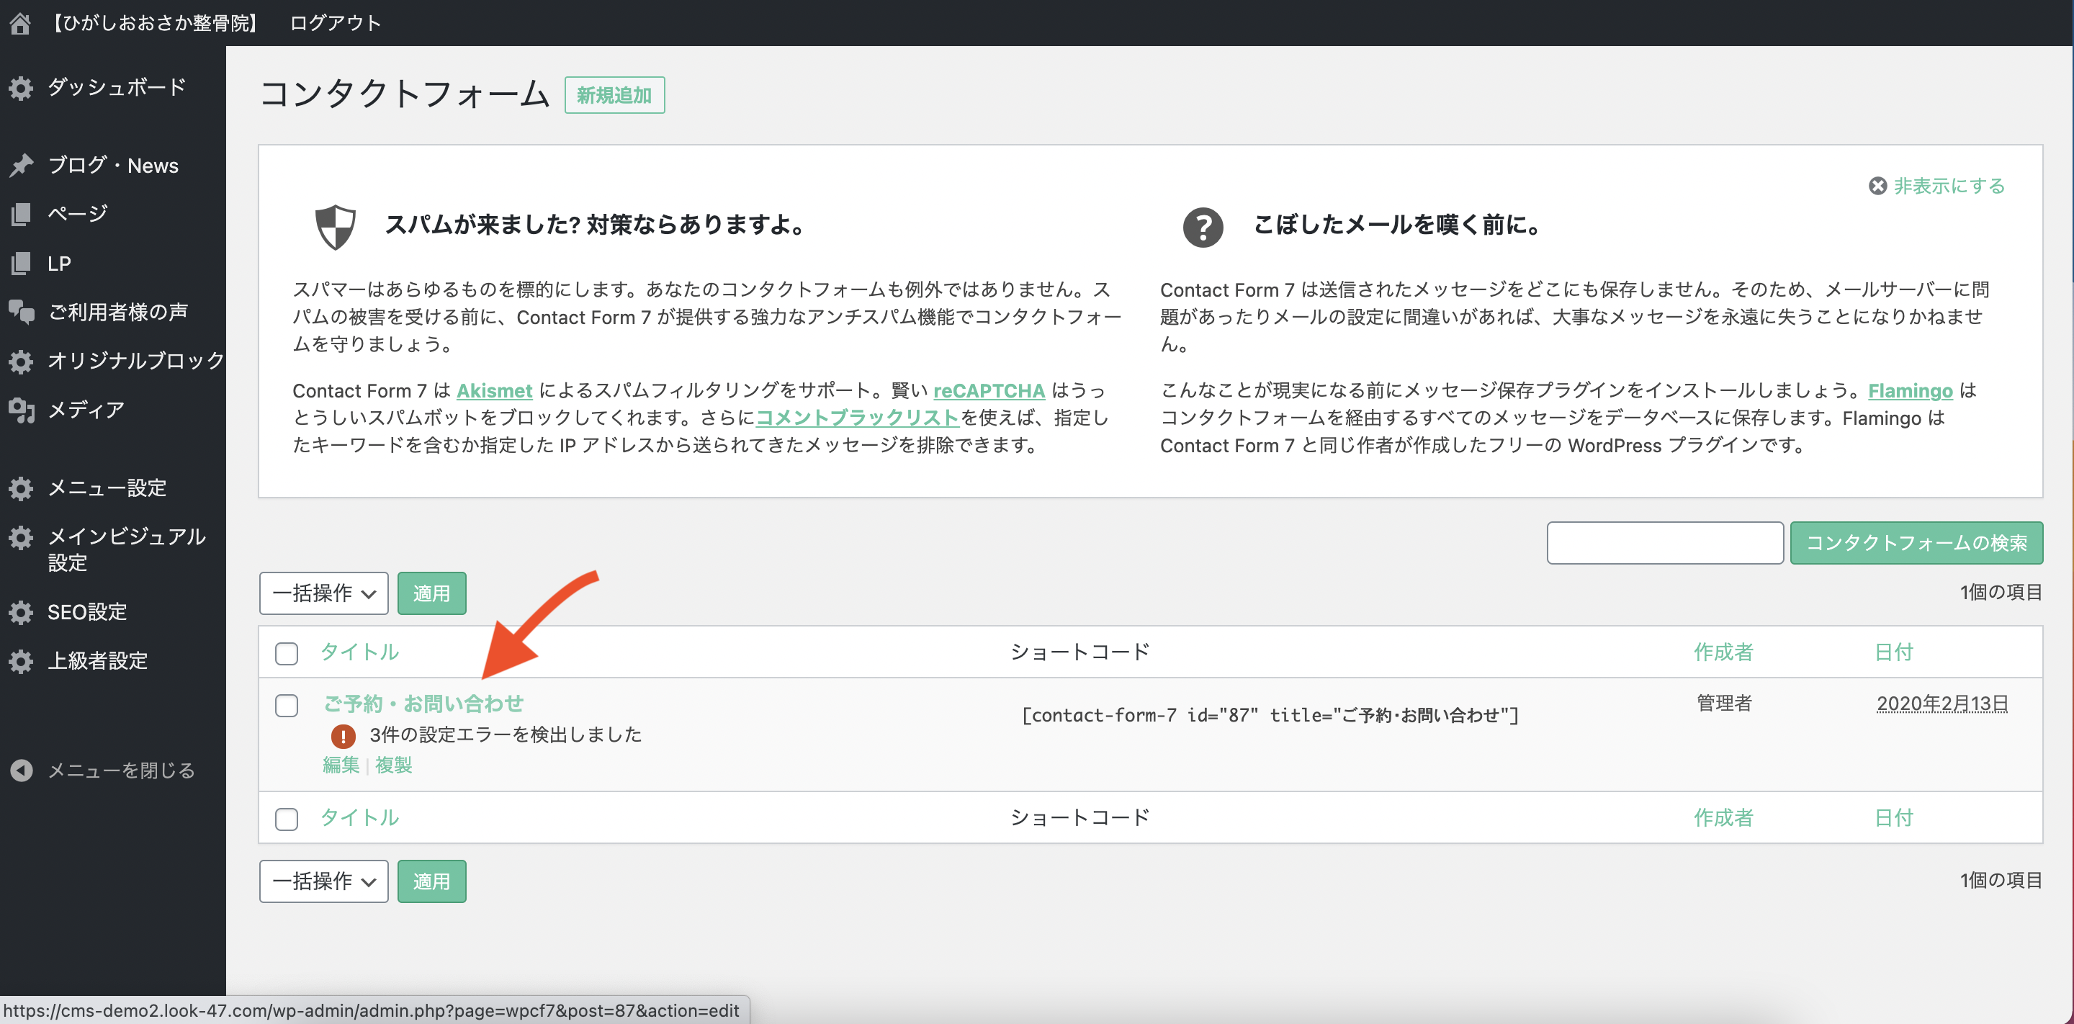Open SEO設定 in the sidebar menu
The width and height of the screenshot is (2074, 1024).
click(87, 612)
